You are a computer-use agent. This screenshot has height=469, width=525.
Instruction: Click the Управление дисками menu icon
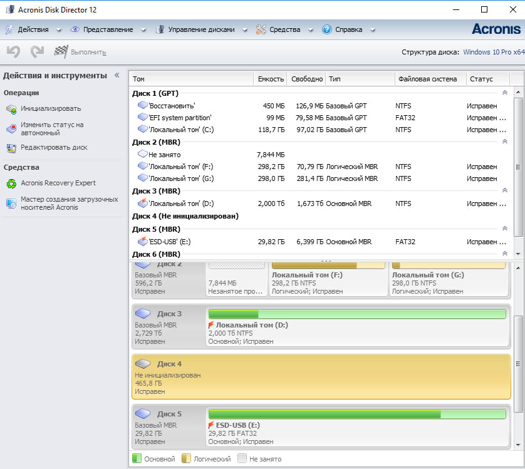click(160, 29)
